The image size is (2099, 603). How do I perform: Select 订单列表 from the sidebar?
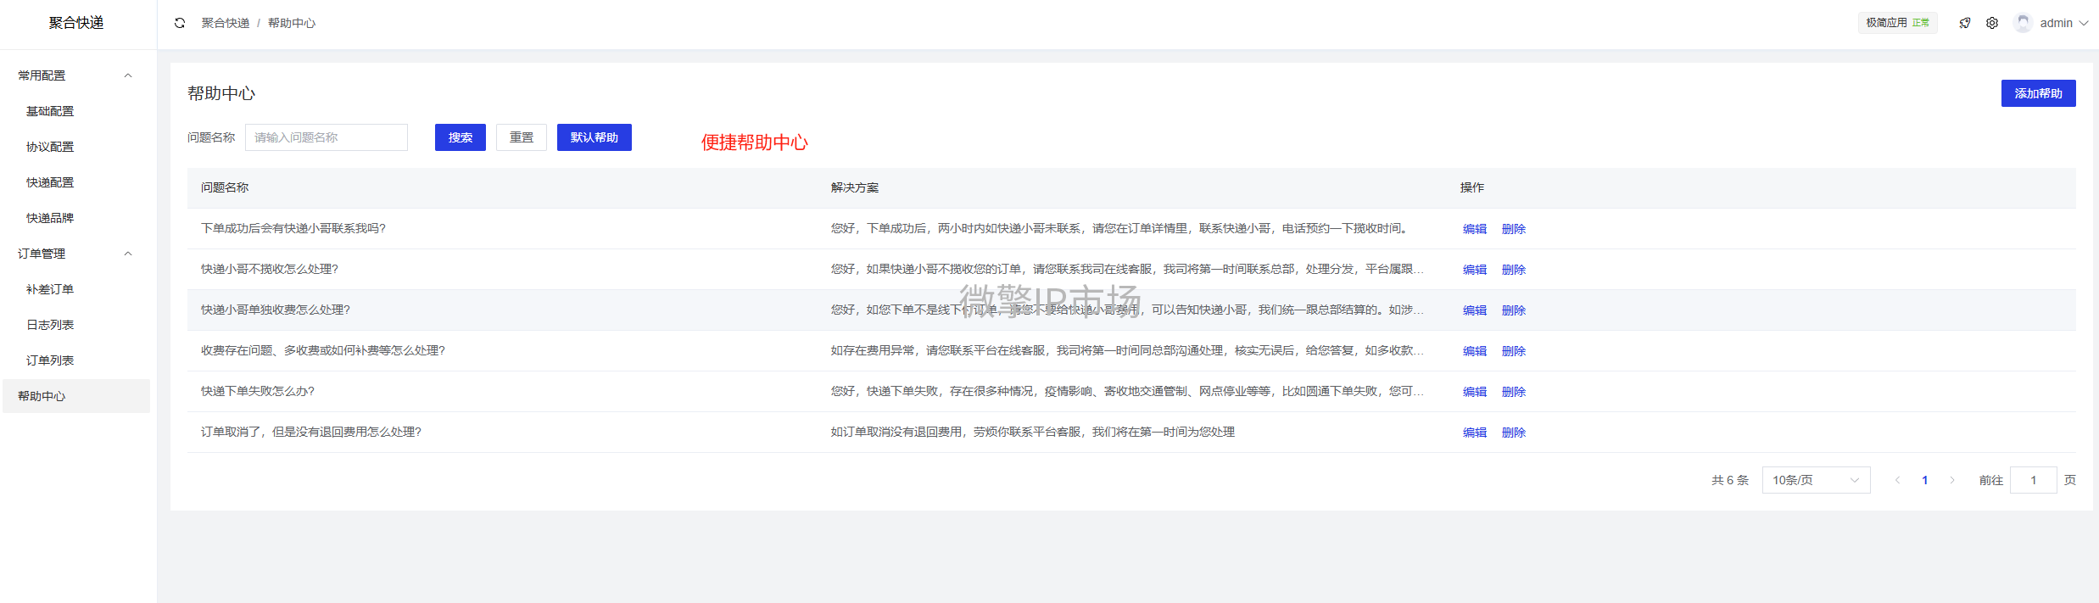click(50, 360)
